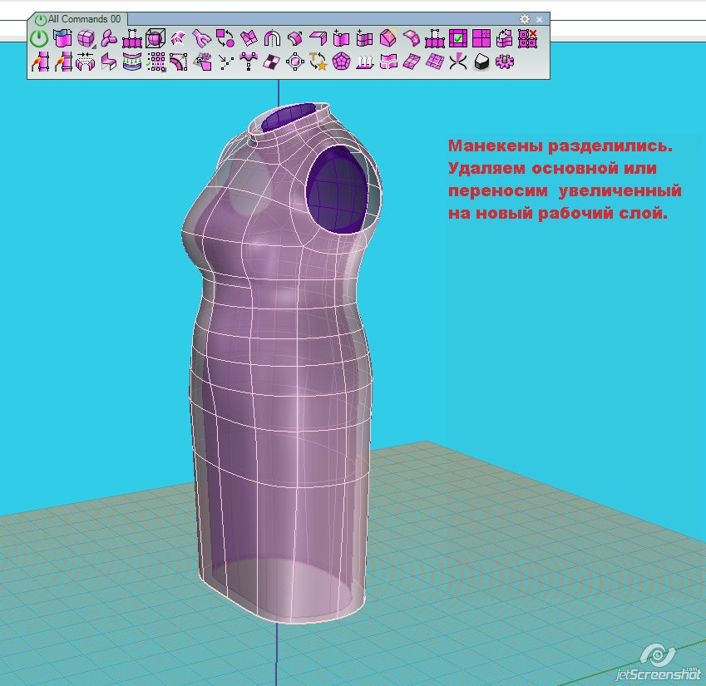Click the square-to-circle swap arrows icon
Viewport: 706px width, 686px height.
click(225, 38)
